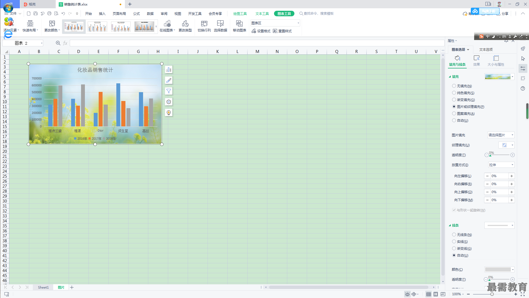Click the selection arrow icon in side strip
The height and width of the screenshot is (298, 529).
pos(523,58)
